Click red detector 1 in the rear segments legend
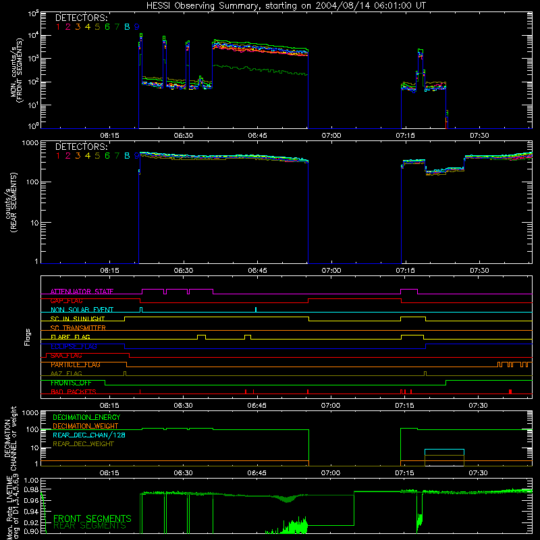 [58, 156]
